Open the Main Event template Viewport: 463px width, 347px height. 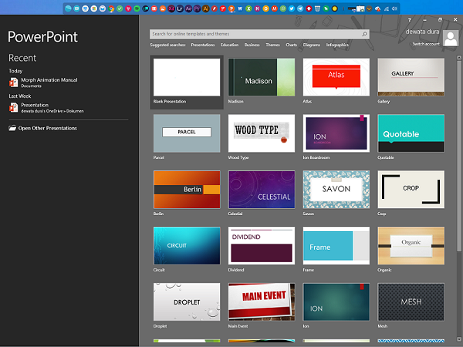[261, 302]
